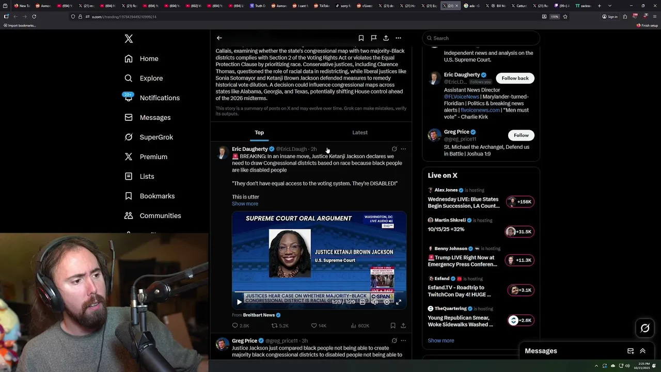Click the taskbar clock showing 2:25 PM

tap(642, 366)
